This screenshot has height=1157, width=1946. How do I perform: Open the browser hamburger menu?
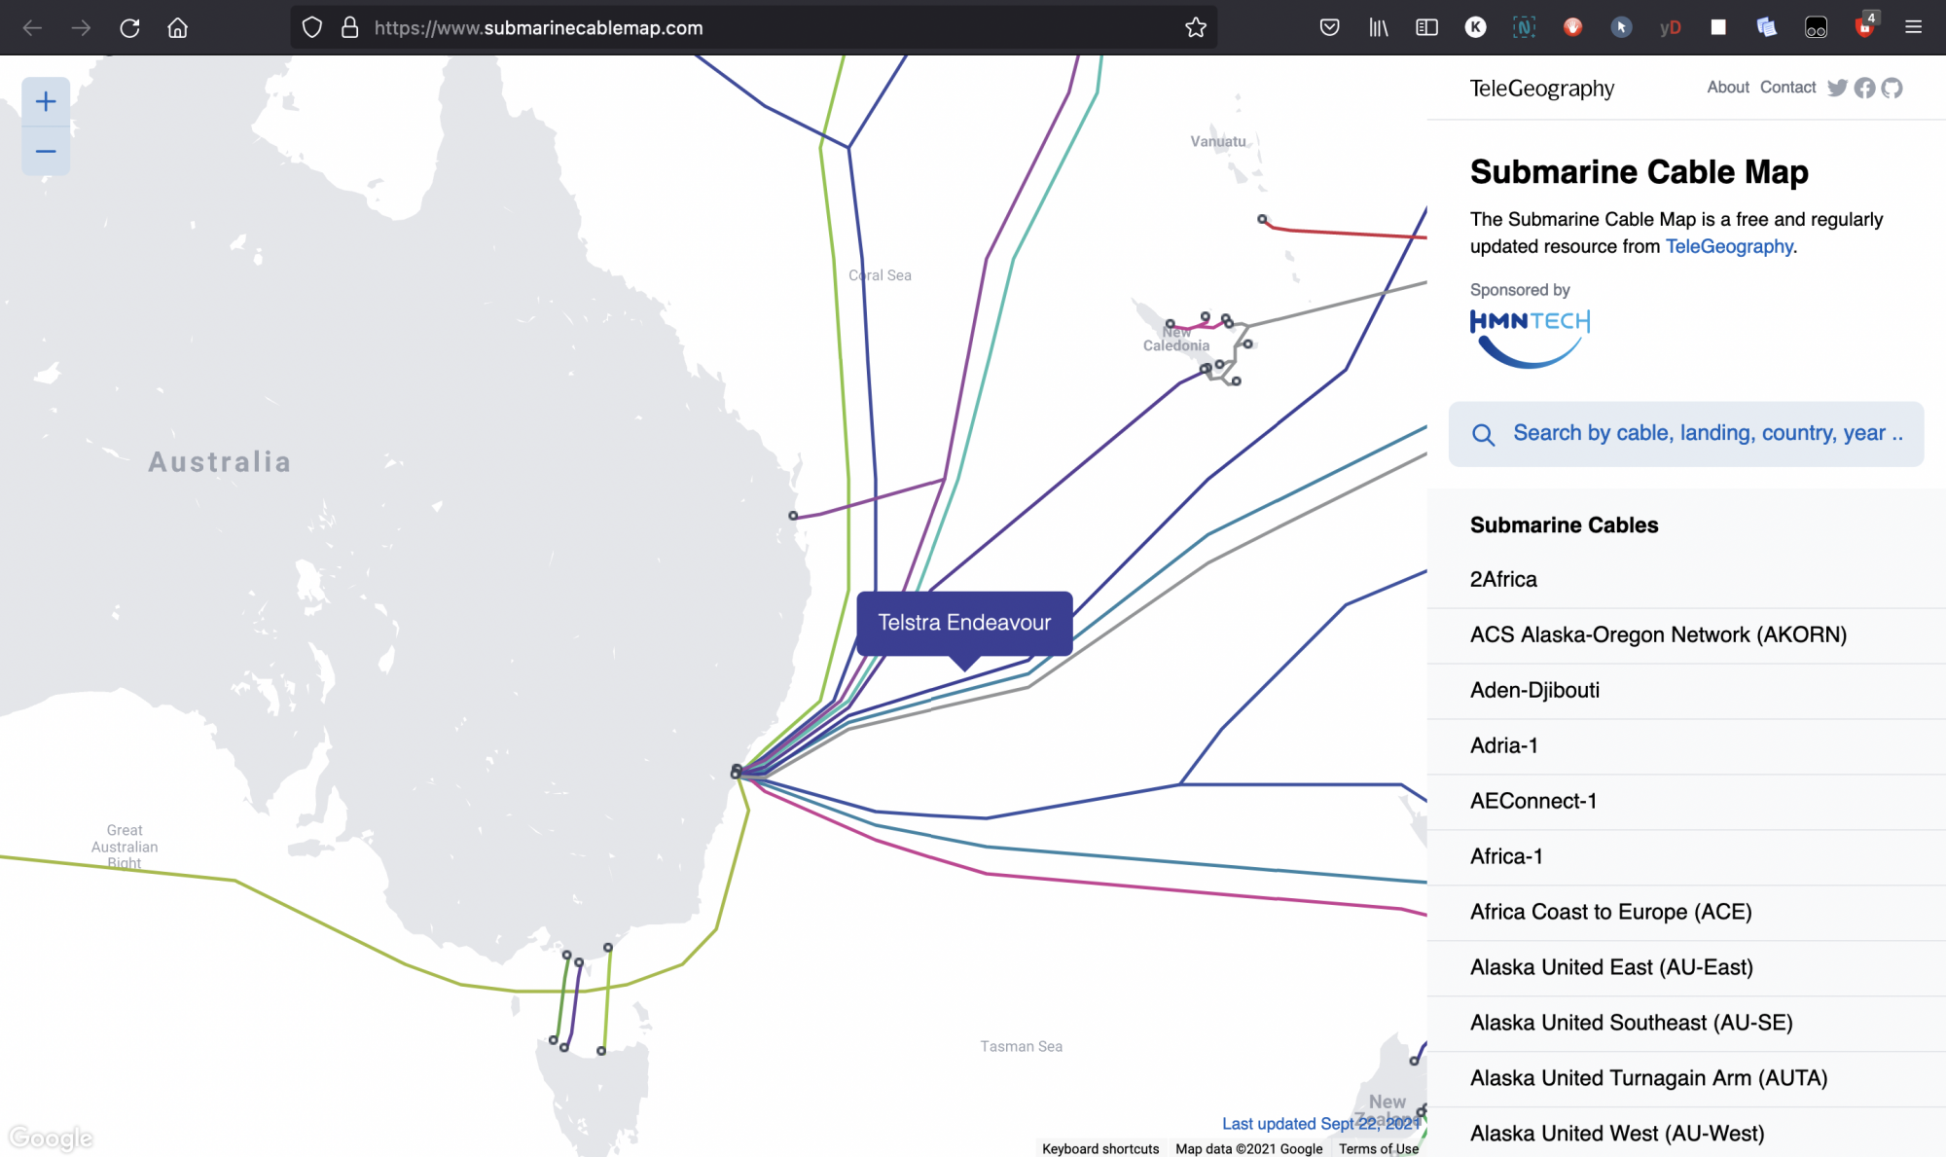click(x=1913, y=27)
